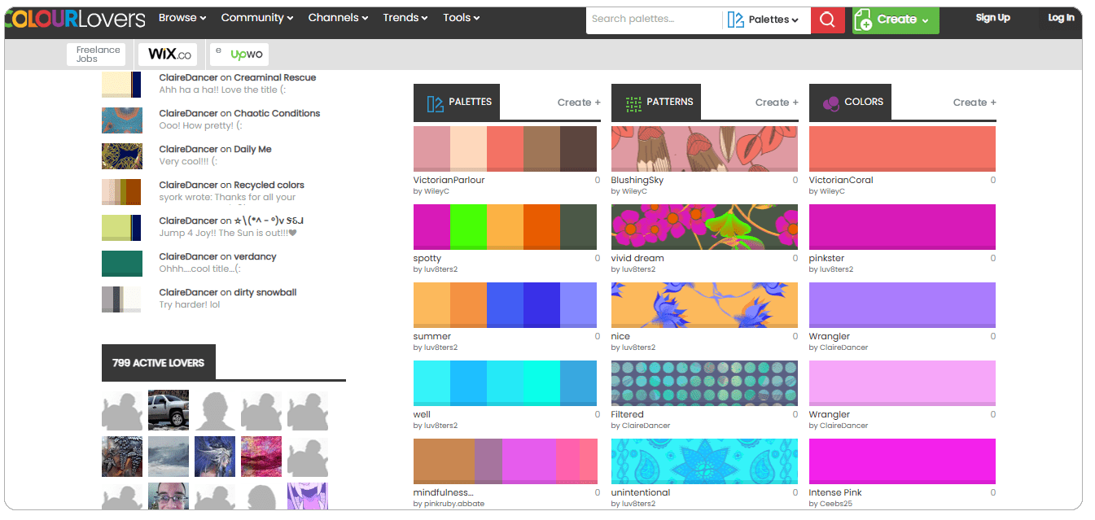Select the VictorianCoral color swatch
This screenshot has height=520, width=1095.
pyautogui.click(x=902, y=148)
